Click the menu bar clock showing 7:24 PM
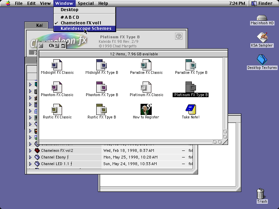The height and width of the screenshot is (209, 279). coord(237,3)
